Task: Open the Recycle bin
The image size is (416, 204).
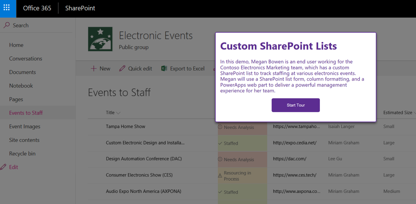Action: click(22, 153)
